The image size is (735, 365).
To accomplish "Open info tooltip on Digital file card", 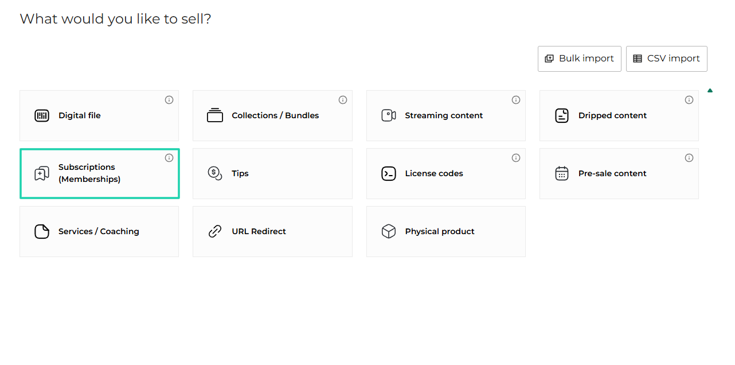I will (x=169, y=100).
